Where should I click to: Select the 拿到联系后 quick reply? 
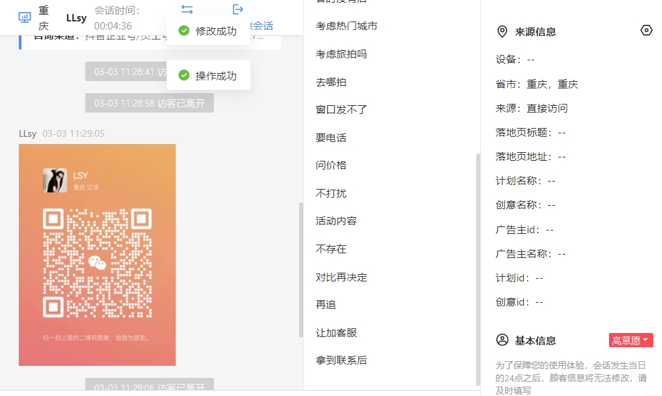[341, 360]
